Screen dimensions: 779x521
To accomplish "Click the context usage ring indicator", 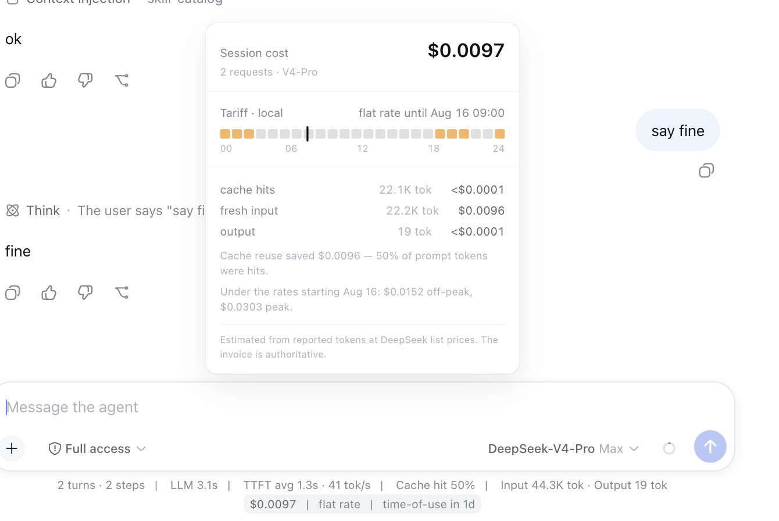I will coord(669,448).
